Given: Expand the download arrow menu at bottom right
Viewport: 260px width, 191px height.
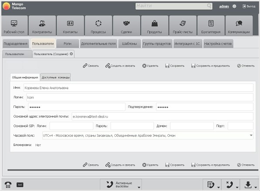Looking at the screenshot, I should coord(256,188).
